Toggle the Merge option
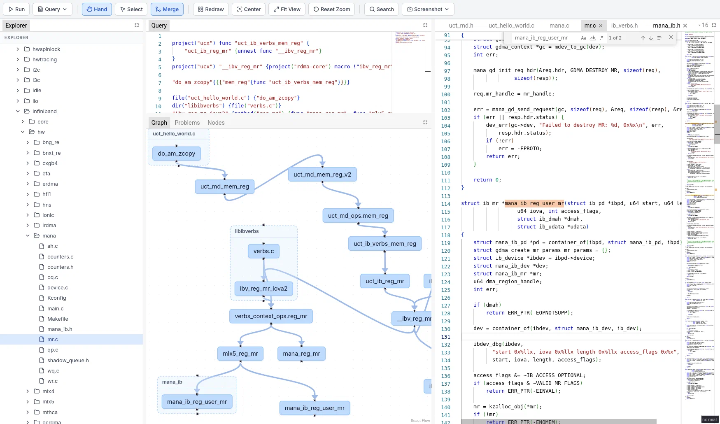720x424 pixels. (x=167, y=9)
